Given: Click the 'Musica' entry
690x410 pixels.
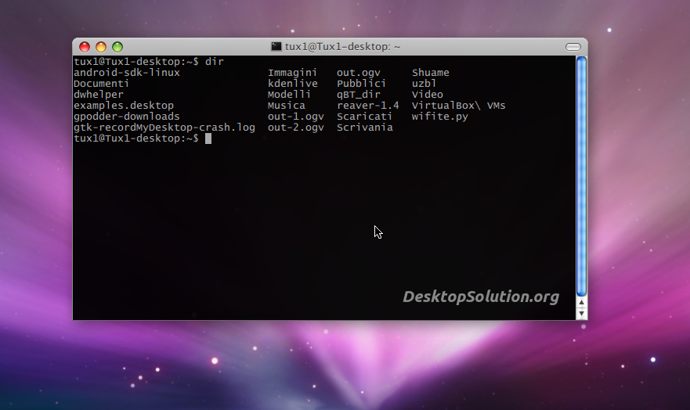Looking at the screenshot, I should click(x=287, y=106).
